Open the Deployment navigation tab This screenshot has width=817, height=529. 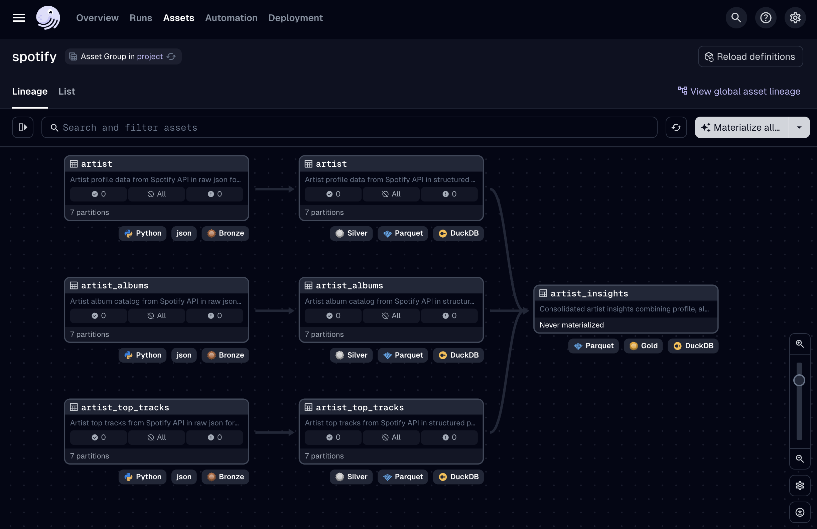[x=296, y=18]
